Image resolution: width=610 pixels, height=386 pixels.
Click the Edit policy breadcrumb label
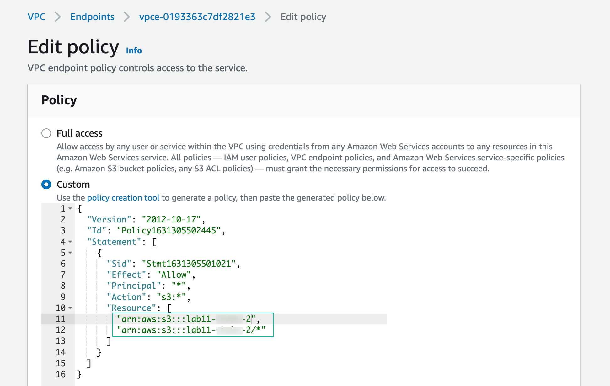click(x=303, y=17)
